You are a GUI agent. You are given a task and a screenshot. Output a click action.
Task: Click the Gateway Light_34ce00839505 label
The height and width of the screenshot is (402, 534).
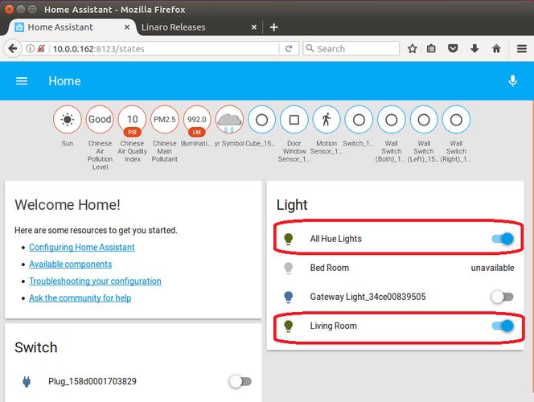point(368,297)
